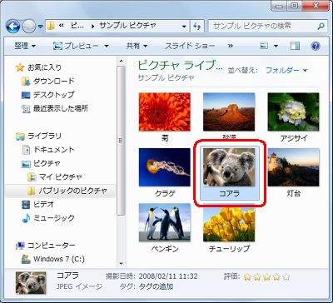This screenshot has width=333, height=303.
Task: Click navigation pane scroll up arrow
Action: click(x=121, y=61)
